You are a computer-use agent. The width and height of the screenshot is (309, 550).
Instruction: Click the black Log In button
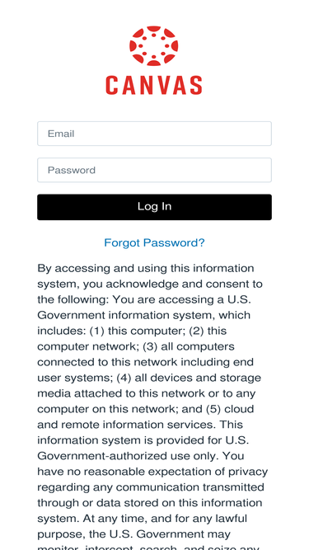(155, 207)
